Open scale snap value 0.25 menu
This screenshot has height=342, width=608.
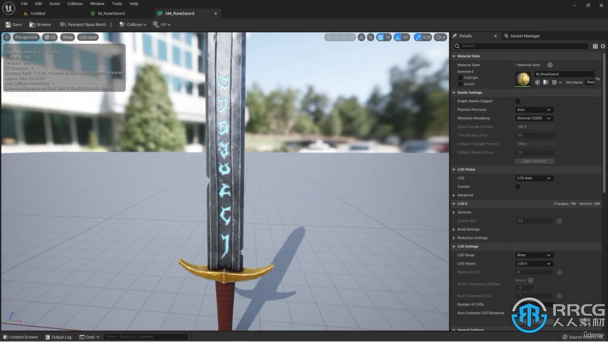click(427, 37)
